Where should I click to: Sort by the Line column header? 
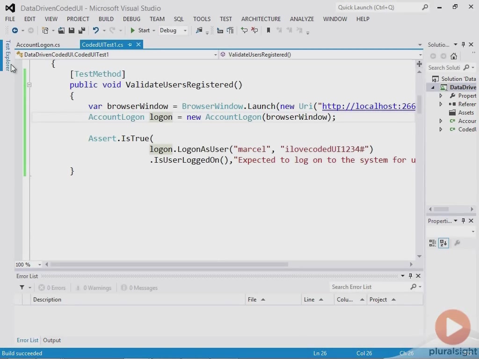click(x=318, y=300)
